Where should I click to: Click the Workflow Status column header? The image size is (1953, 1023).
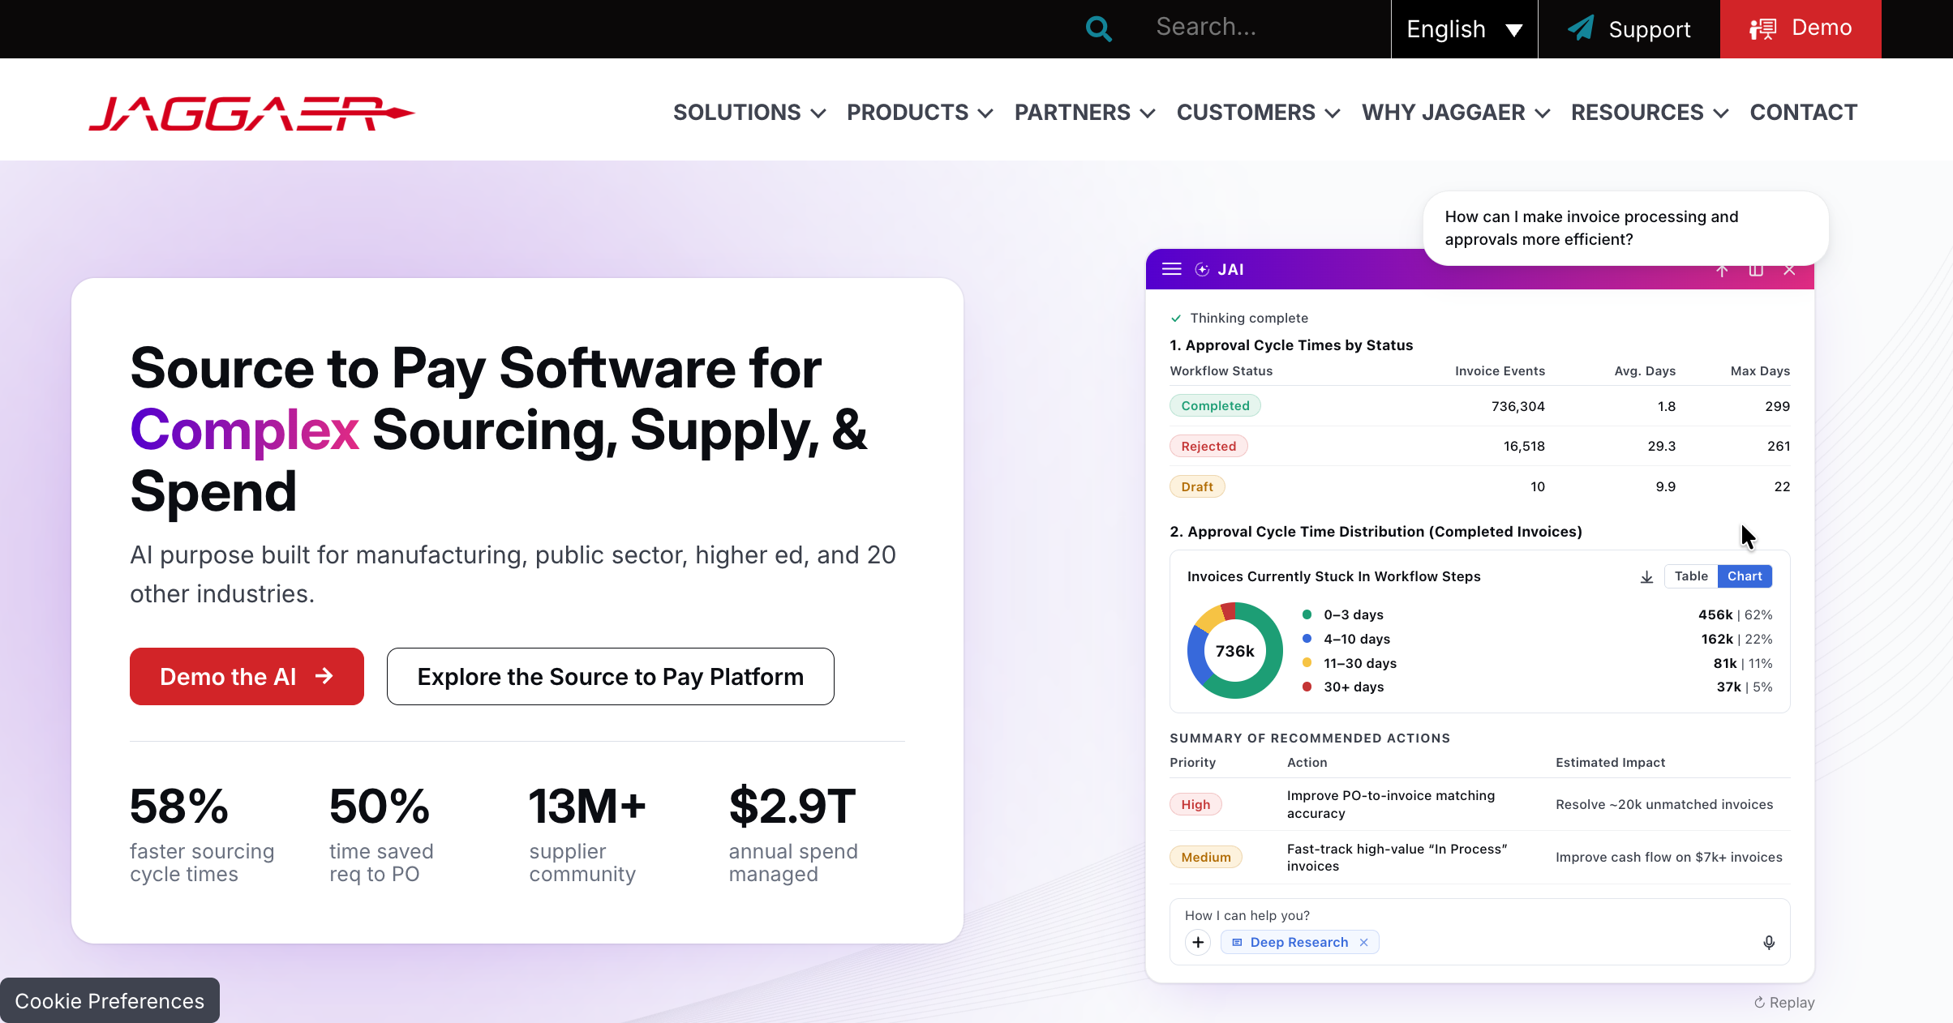1221,370
